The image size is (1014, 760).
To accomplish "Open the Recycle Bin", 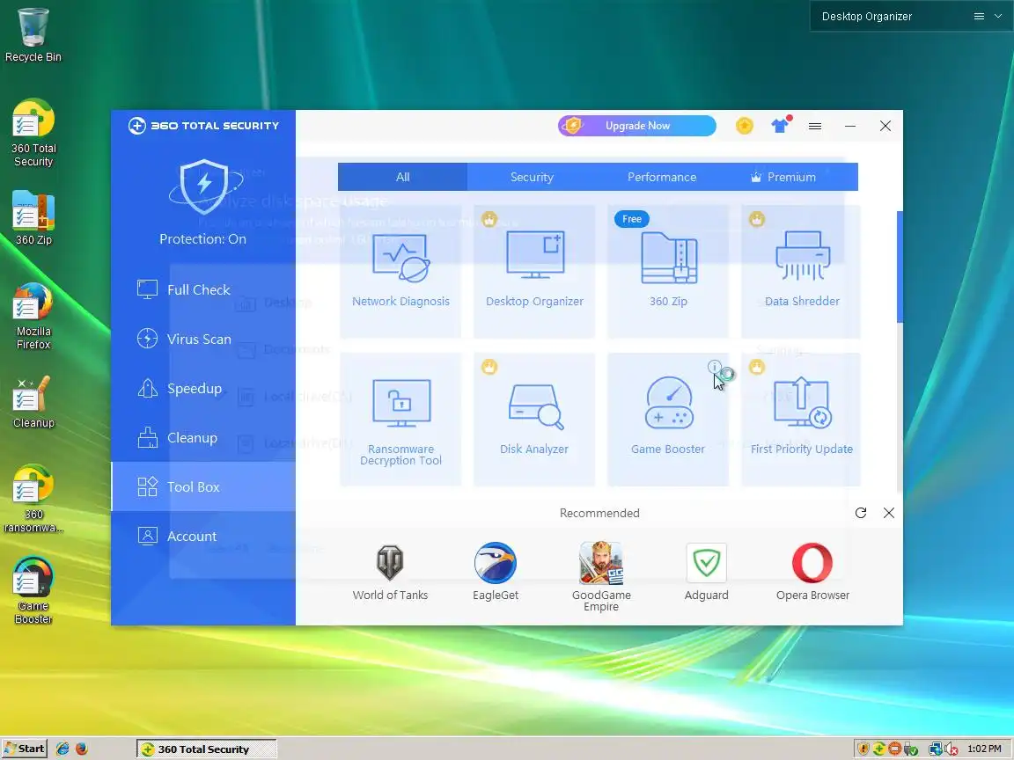I will (33, 35).
